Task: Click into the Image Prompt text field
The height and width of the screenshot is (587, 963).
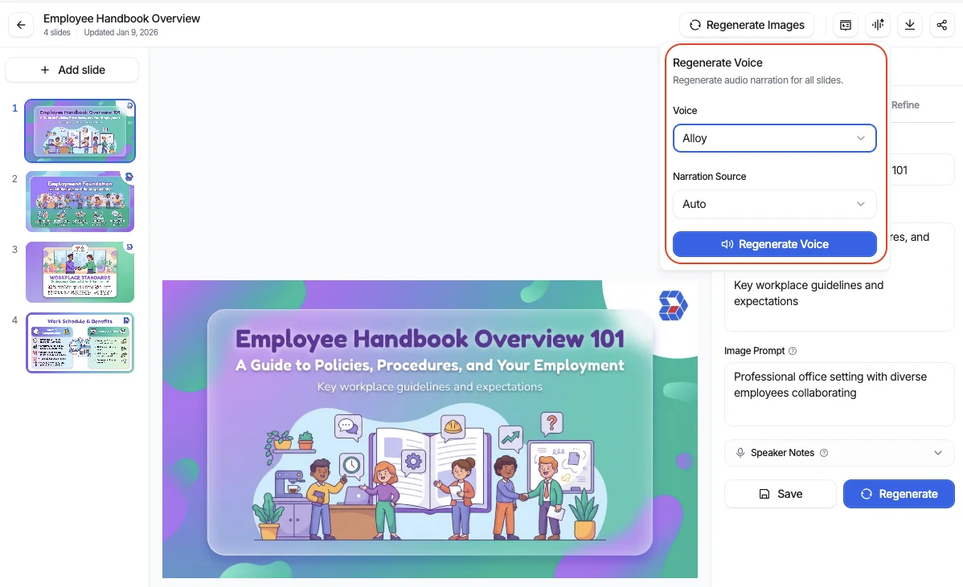Action: point(838,393)
